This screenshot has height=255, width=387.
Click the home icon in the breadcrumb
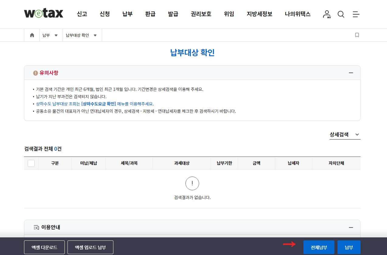tap(32, 35)
